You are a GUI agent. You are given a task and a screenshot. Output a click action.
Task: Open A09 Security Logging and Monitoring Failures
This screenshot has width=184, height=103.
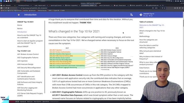tap(27, 89)
